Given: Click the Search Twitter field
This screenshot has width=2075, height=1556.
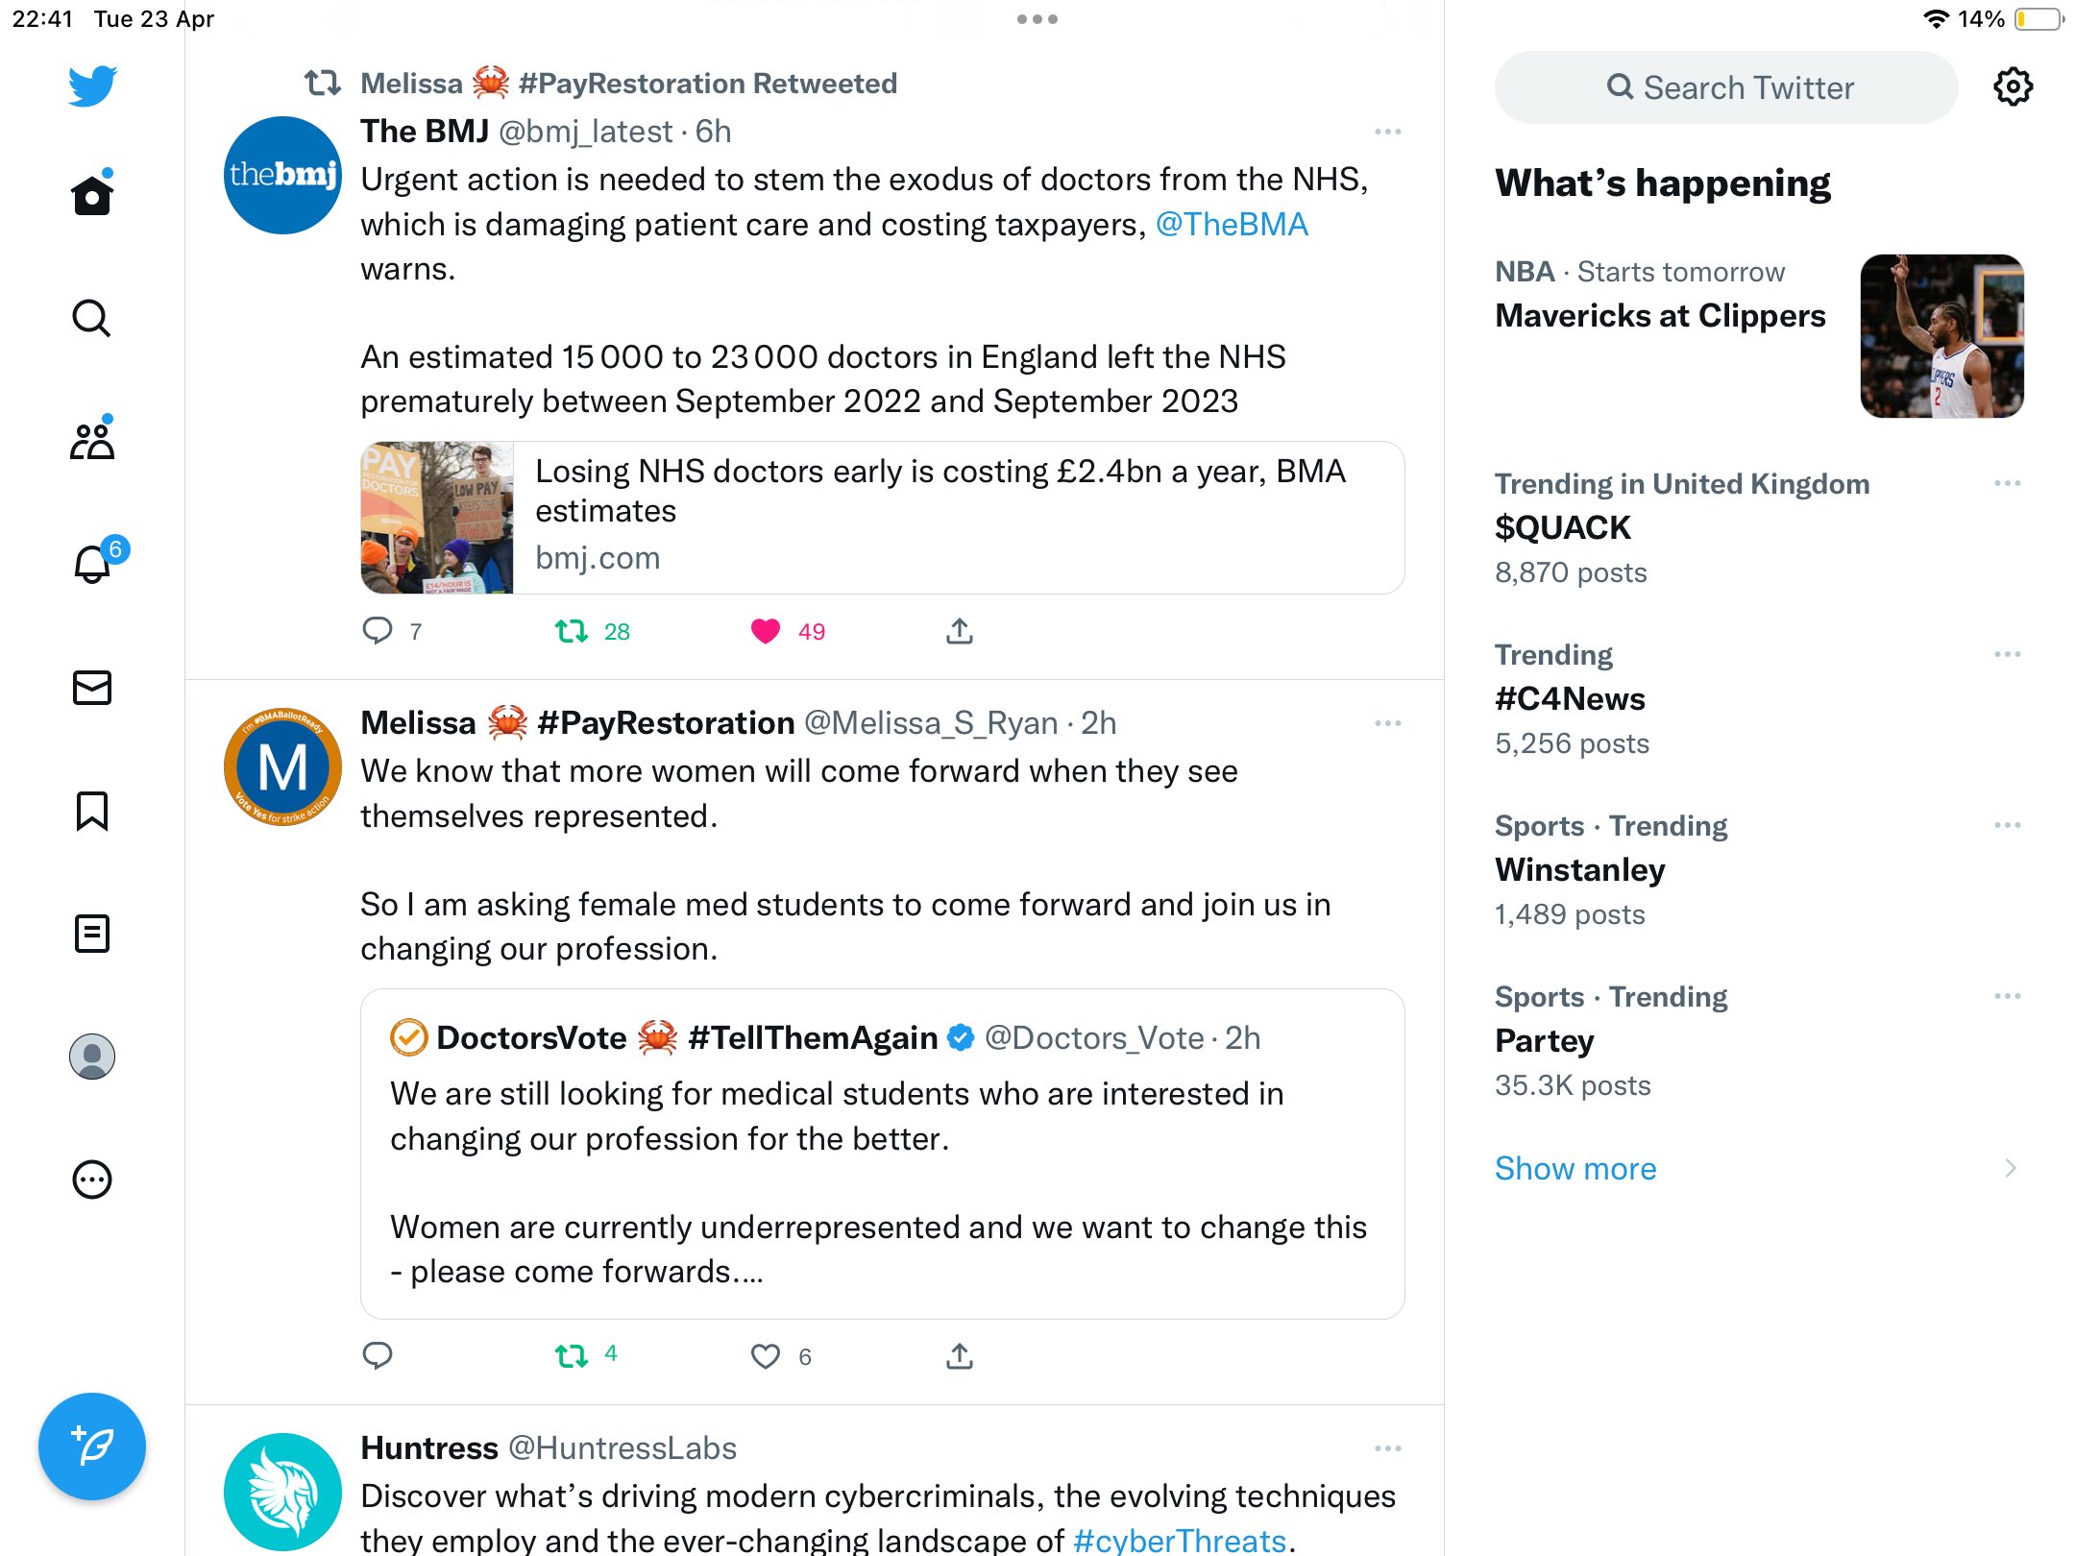Looking at the screenshot, I should click(x=1726, y=87).
